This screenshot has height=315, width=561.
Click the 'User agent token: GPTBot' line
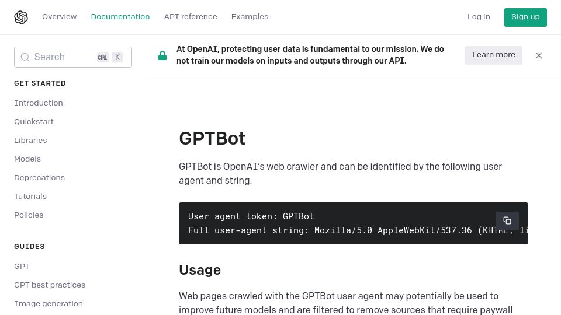[x=251, y=216]
